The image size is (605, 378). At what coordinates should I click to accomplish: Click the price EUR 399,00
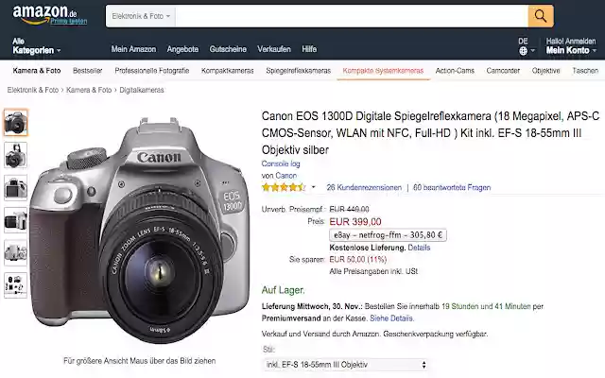pyautogui.click(x=355, y=222)
